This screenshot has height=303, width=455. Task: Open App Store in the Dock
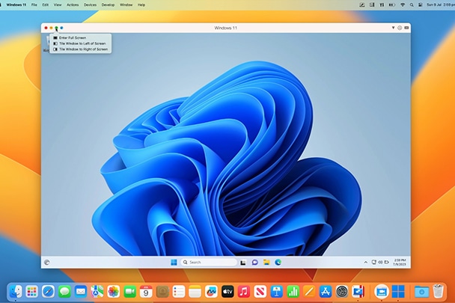click(x=326, y=291)
